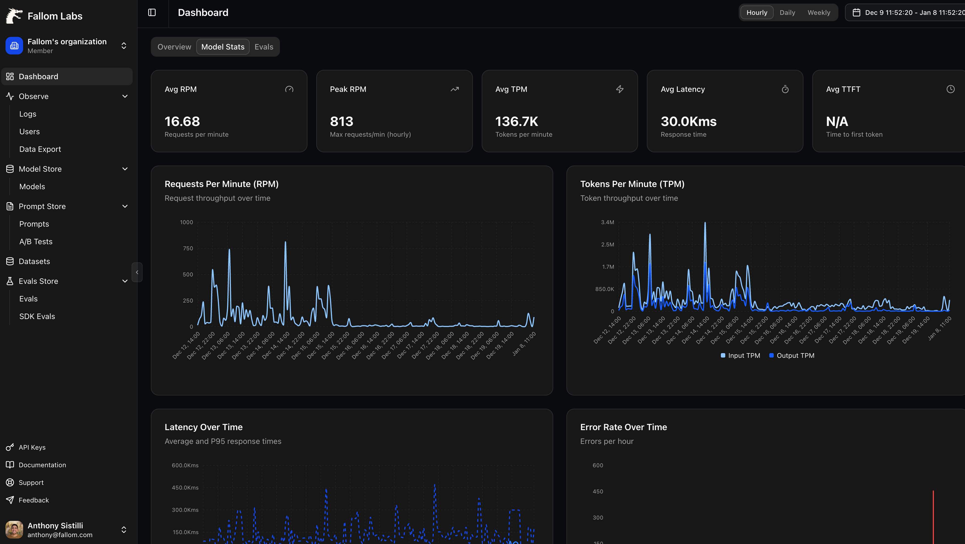Open the A/B Tests page
This screenshot has width=965, height=544.
tap(36, 241)
